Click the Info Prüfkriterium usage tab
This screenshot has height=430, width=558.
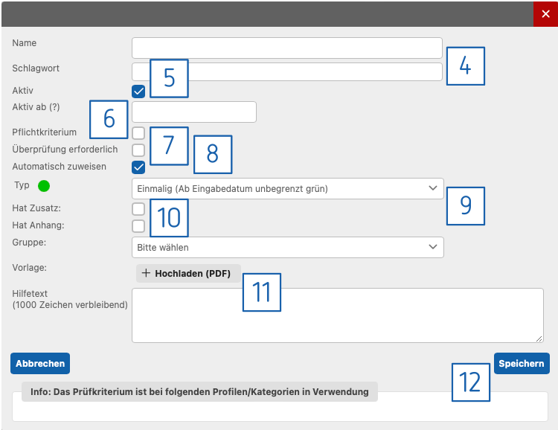point(199,391)
